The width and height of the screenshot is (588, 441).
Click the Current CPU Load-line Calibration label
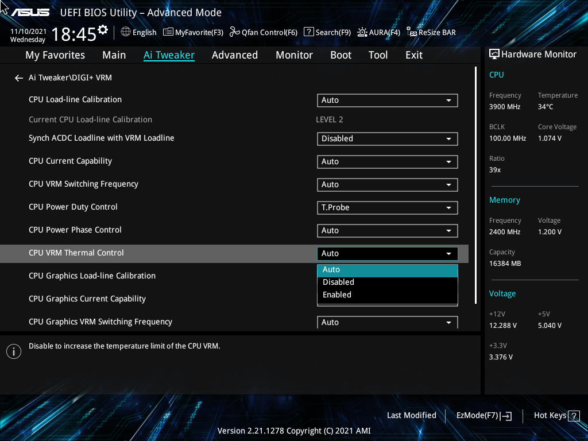point(90,119)
